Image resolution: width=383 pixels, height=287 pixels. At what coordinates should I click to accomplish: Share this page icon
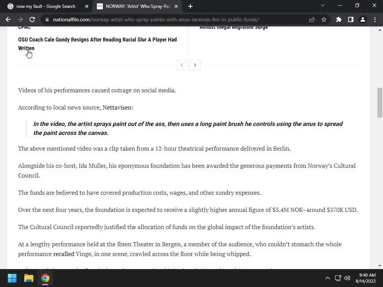click(312, 19)
